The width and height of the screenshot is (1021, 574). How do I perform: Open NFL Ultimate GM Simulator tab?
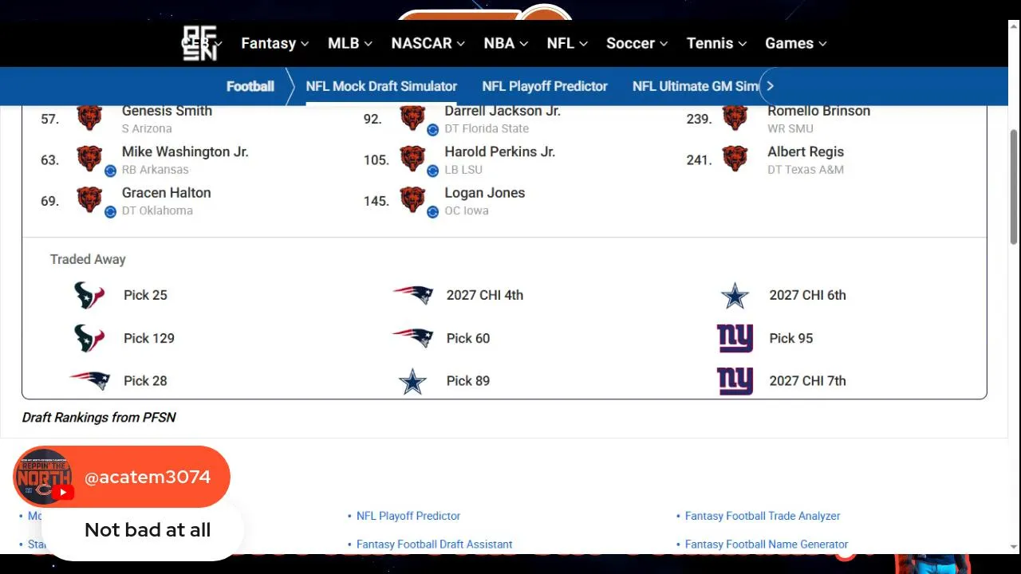pyautogui.click(x=696, y=86)
